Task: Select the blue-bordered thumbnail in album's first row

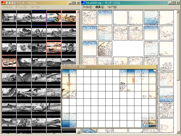Action: 39,18
